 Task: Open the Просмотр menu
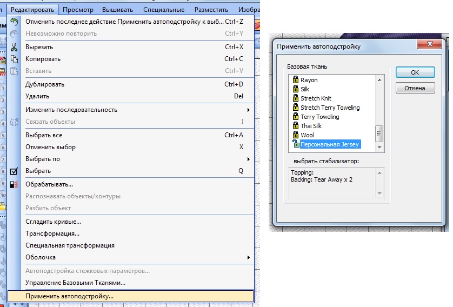click(x=78, y=10)
